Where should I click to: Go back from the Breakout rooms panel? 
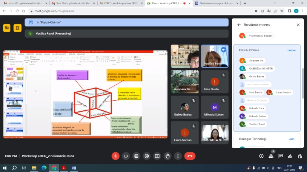tap(239, 25)
